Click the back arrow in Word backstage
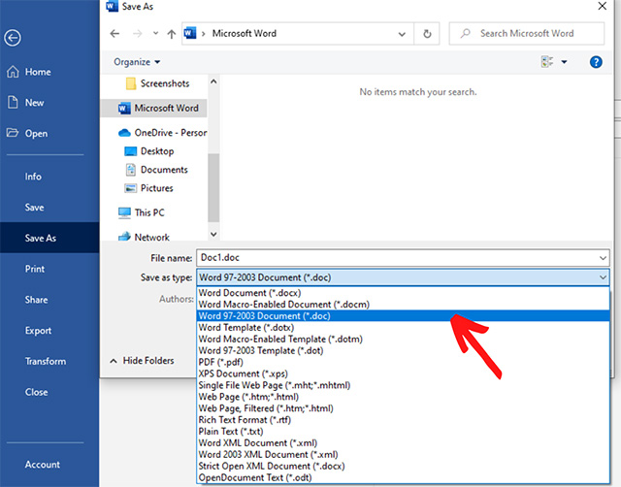 pyautogui.click(x=13, y=38)
